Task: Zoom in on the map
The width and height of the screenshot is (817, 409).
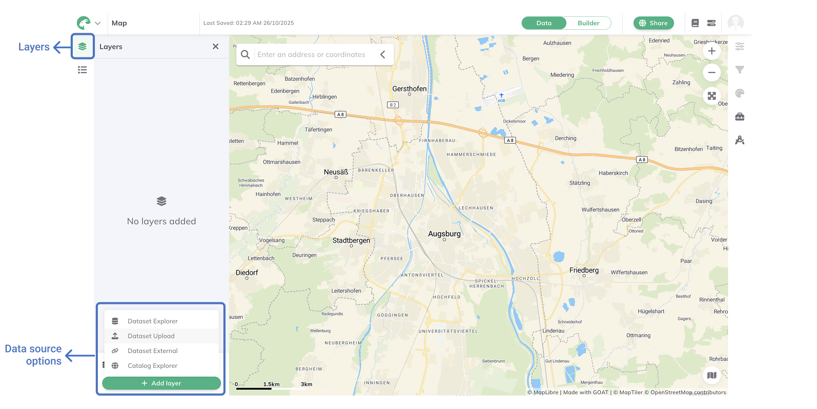Action: [711, 51]
